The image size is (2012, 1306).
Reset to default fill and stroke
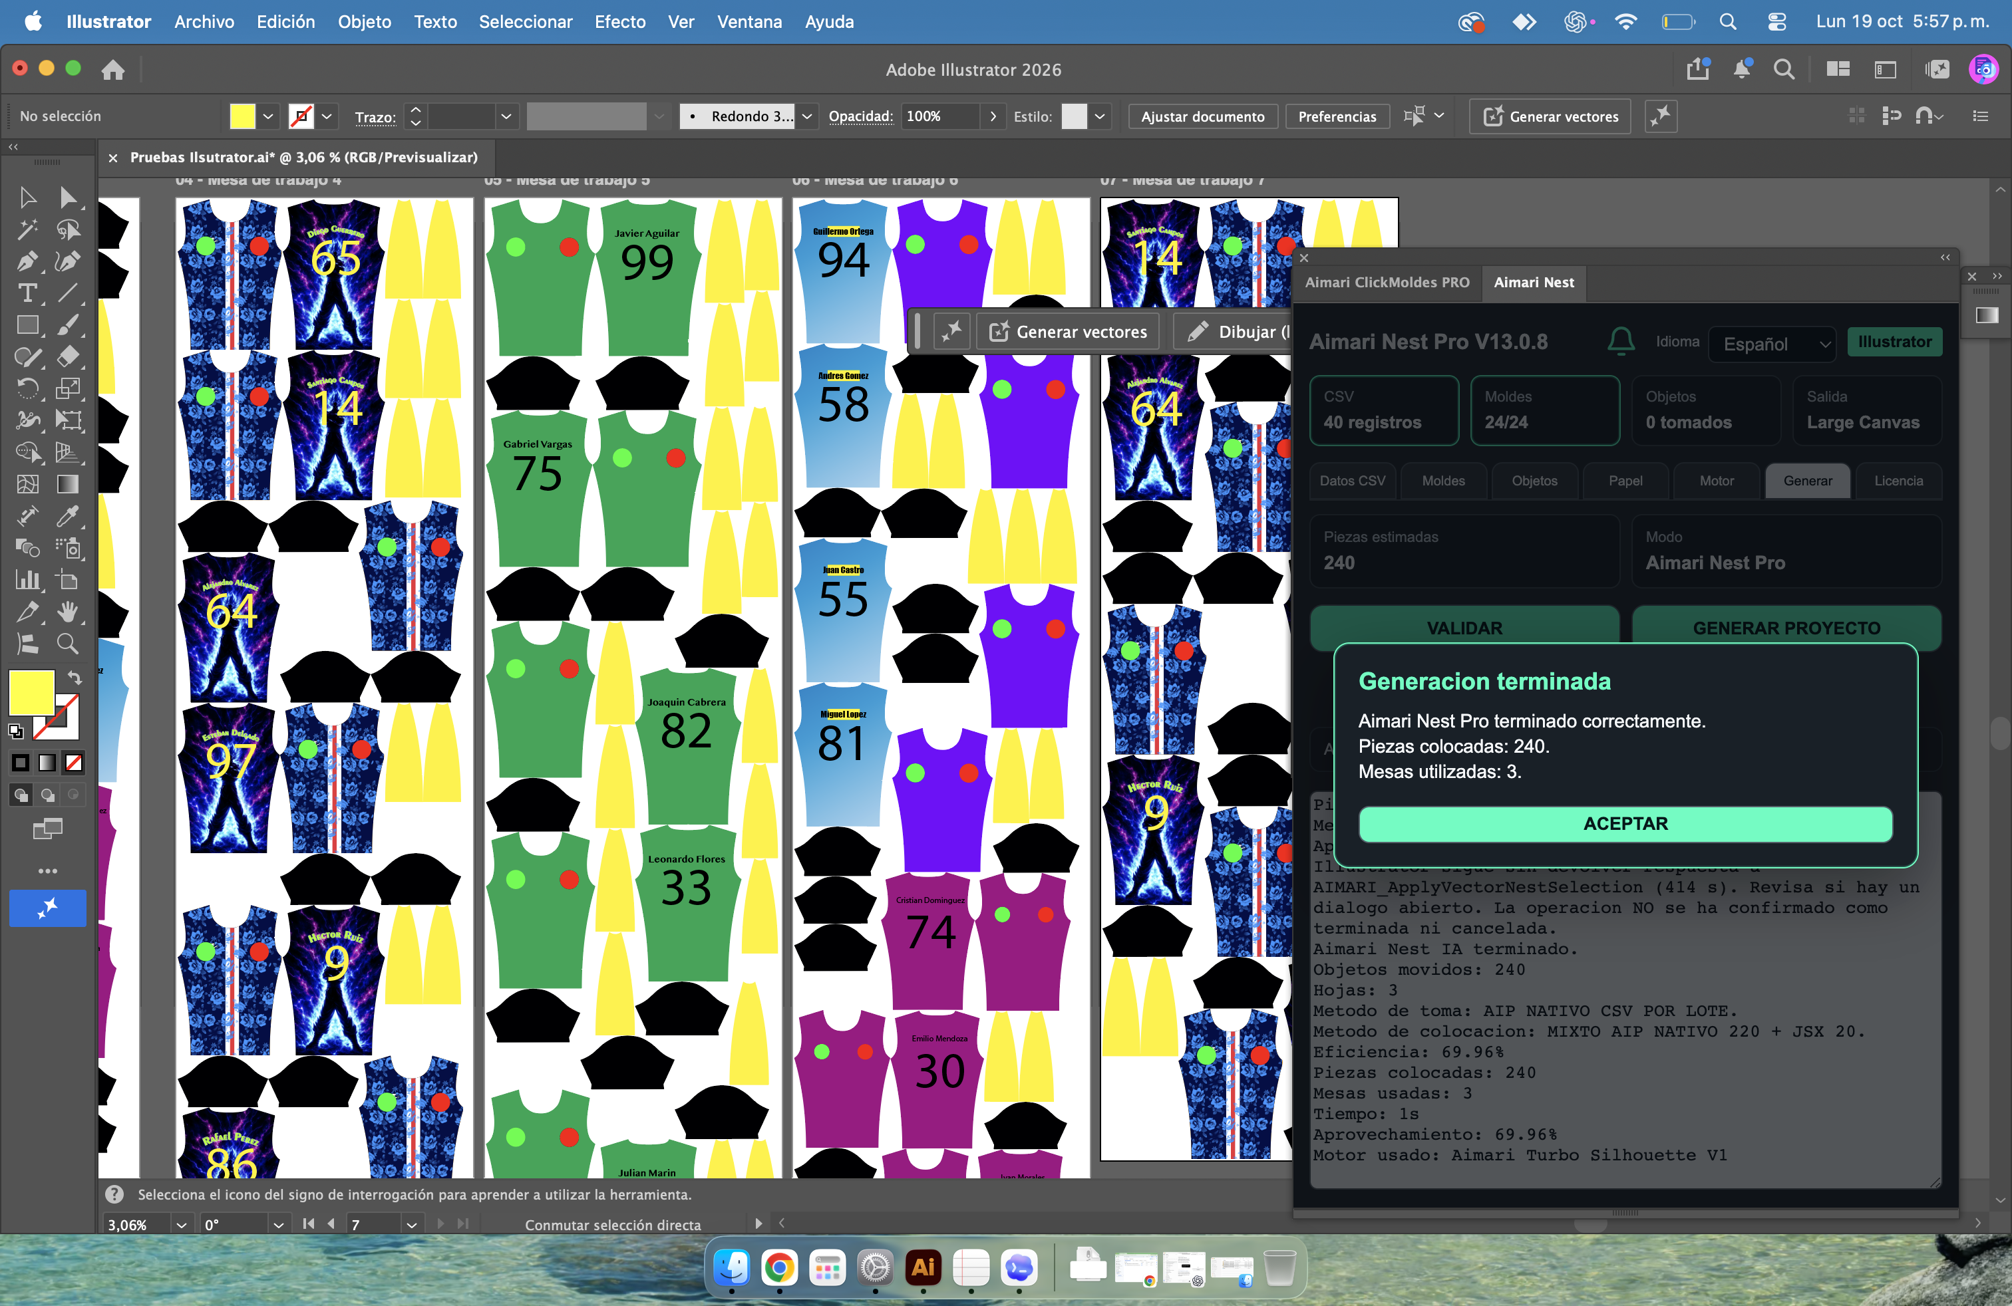tap(16, 731)
